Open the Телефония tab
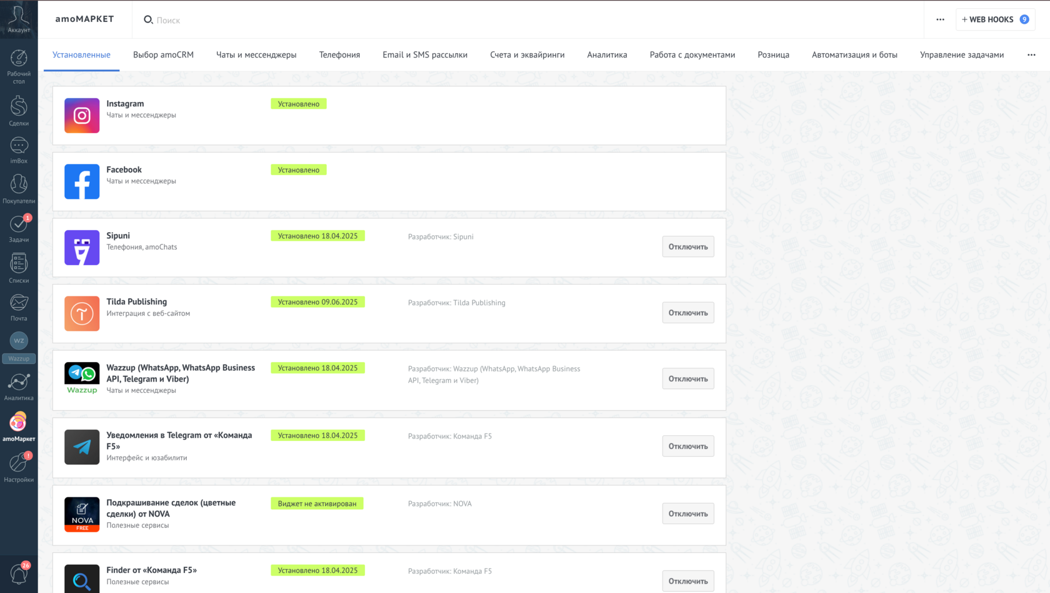1050x593 pixels. (339, 55)
